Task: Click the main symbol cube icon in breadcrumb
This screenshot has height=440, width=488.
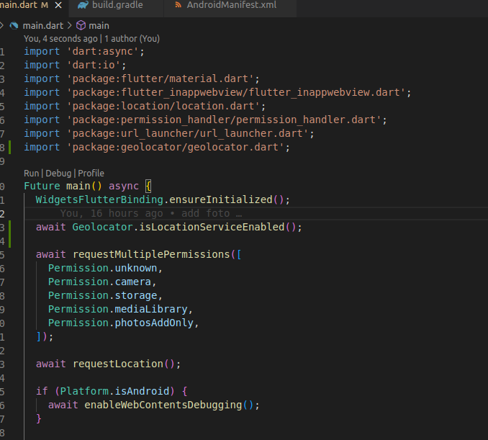Action: click(x=81, y=25)
